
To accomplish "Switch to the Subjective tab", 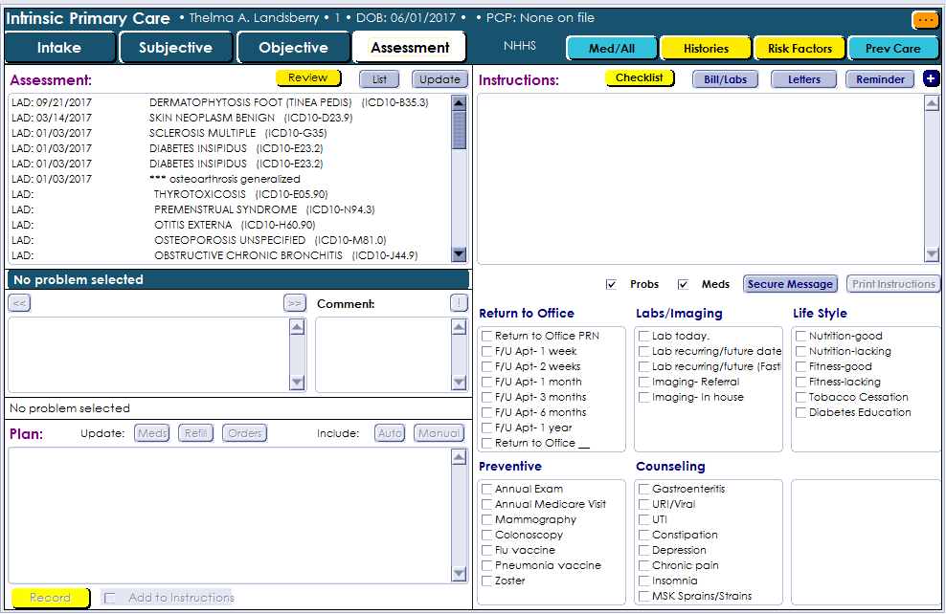I will (x=176, y=48).
